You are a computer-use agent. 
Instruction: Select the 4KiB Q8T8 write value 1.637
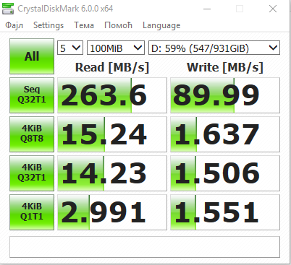click(225, 134)
